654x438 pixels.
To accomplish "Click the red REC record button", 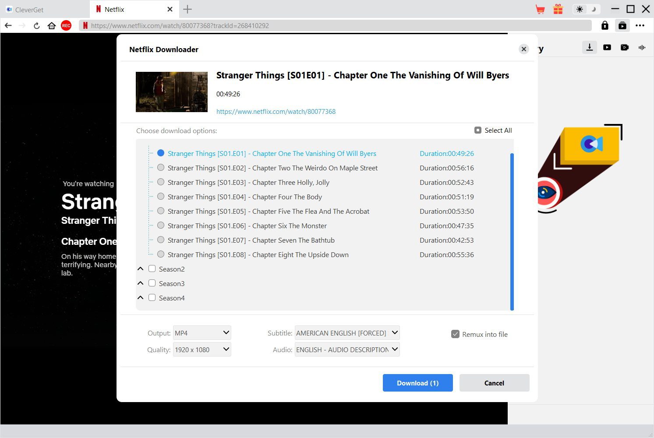I will point(66,26).
